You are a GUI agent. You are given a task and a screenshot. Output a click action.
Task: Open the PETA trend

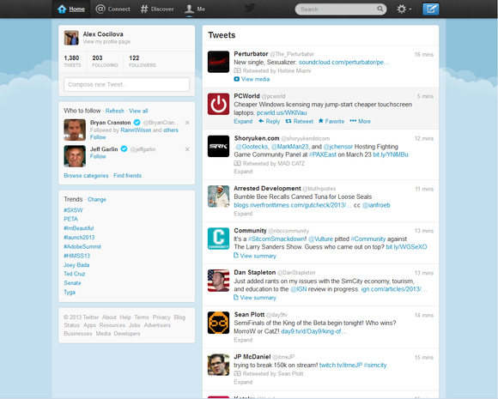point(70,219)
